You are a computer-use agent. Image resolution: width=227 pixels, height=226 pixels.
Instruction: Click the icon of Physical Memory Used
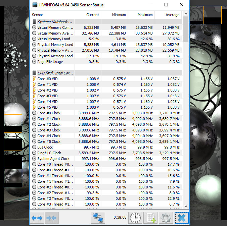pyautogui.click(x=34, y=45)
